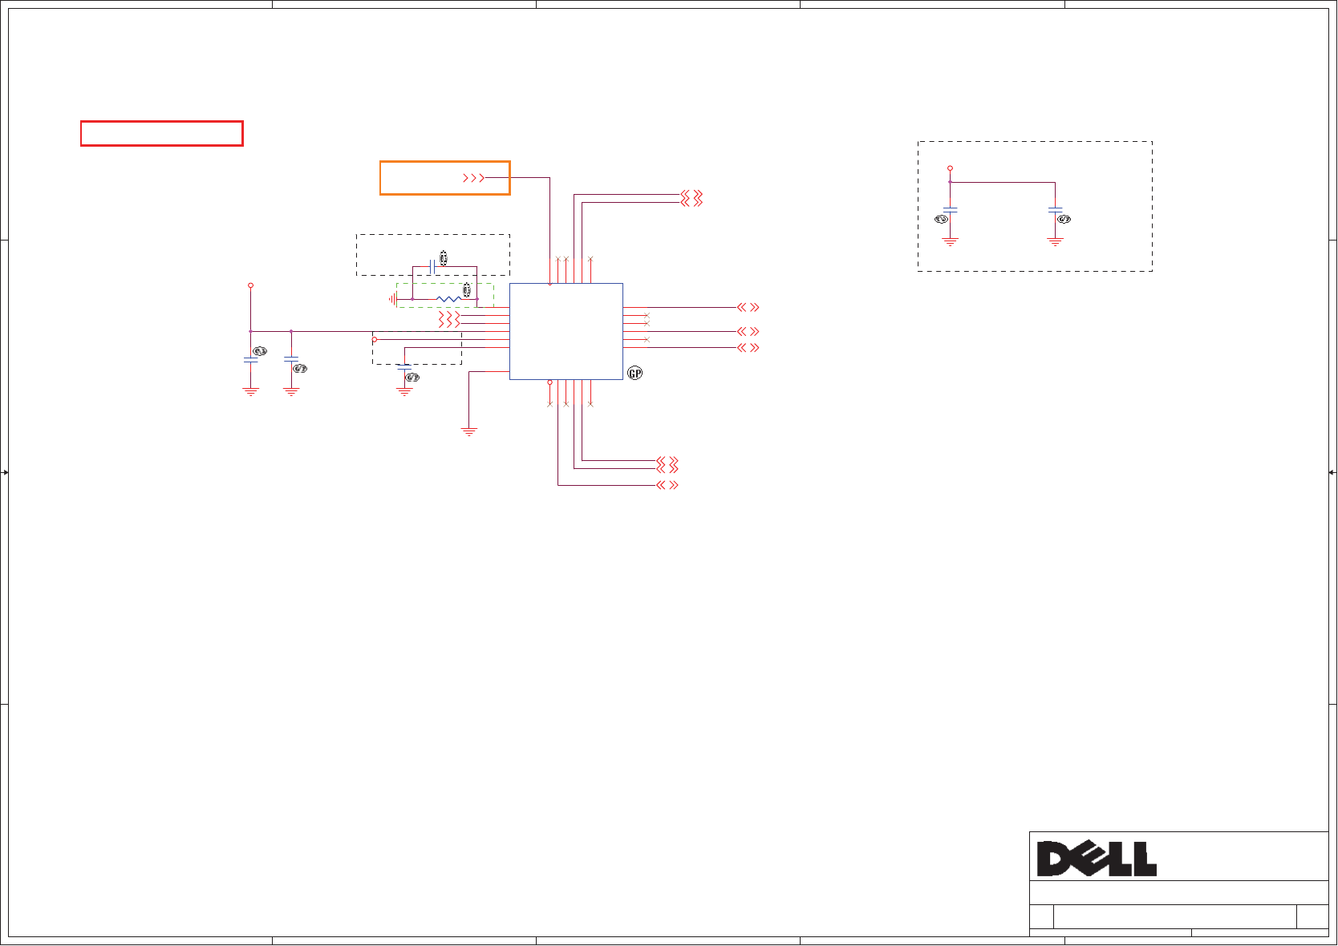
Task: Select the blue zigzag resistor symbol
Action: coord(449,299)
